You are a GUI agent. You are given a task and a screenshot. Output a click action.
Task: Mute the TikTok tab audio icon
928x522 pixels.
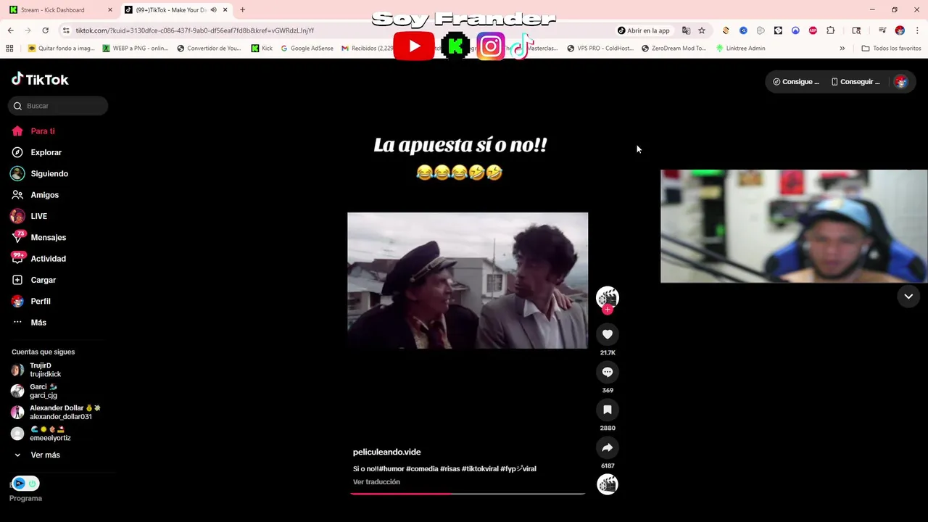(213, 10)
